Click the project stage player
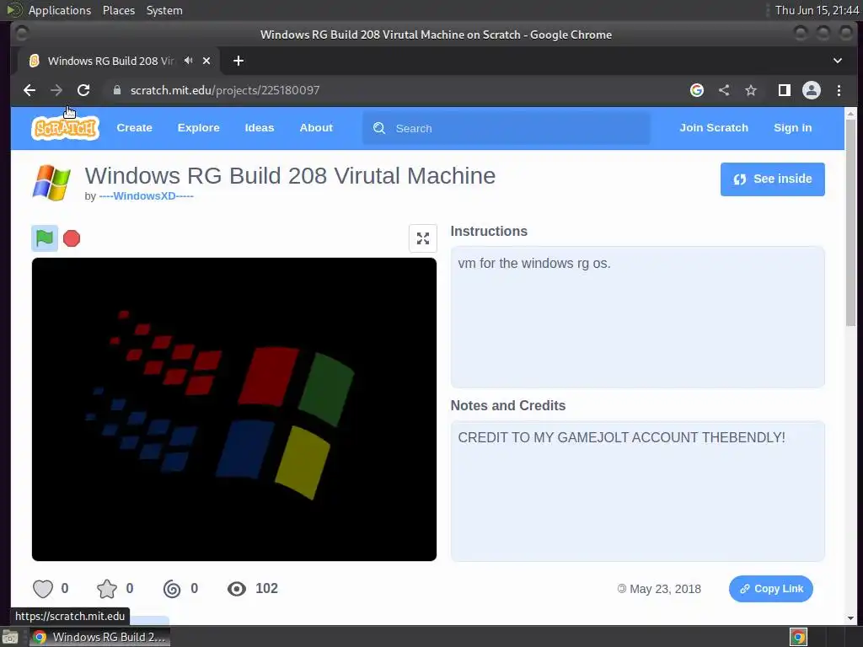863x647 pixels. point(234,409)
